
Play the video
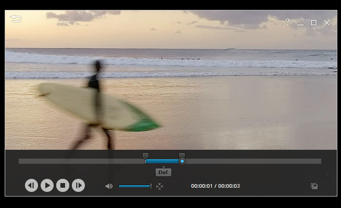47,186
